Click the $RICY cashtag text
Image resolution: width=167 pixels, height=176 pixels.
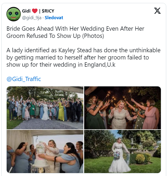(48, 11)
